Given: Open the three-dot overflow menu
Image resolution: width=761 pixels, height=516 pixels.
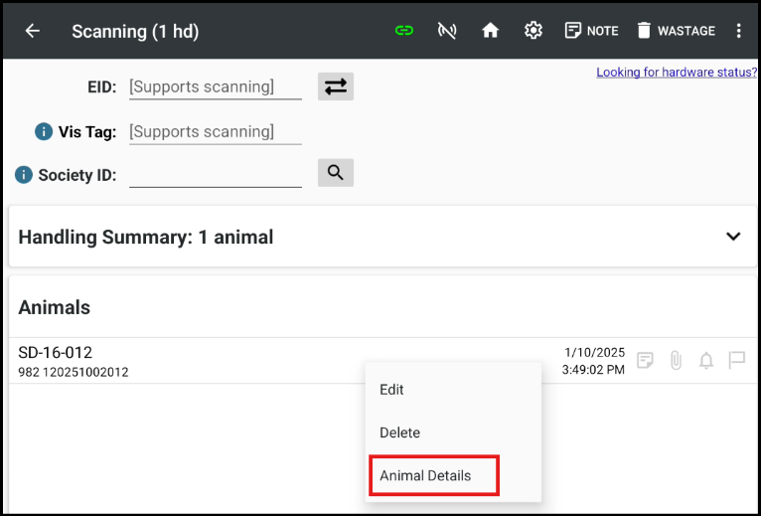Looking at the screenshot, I should point(739,31).
